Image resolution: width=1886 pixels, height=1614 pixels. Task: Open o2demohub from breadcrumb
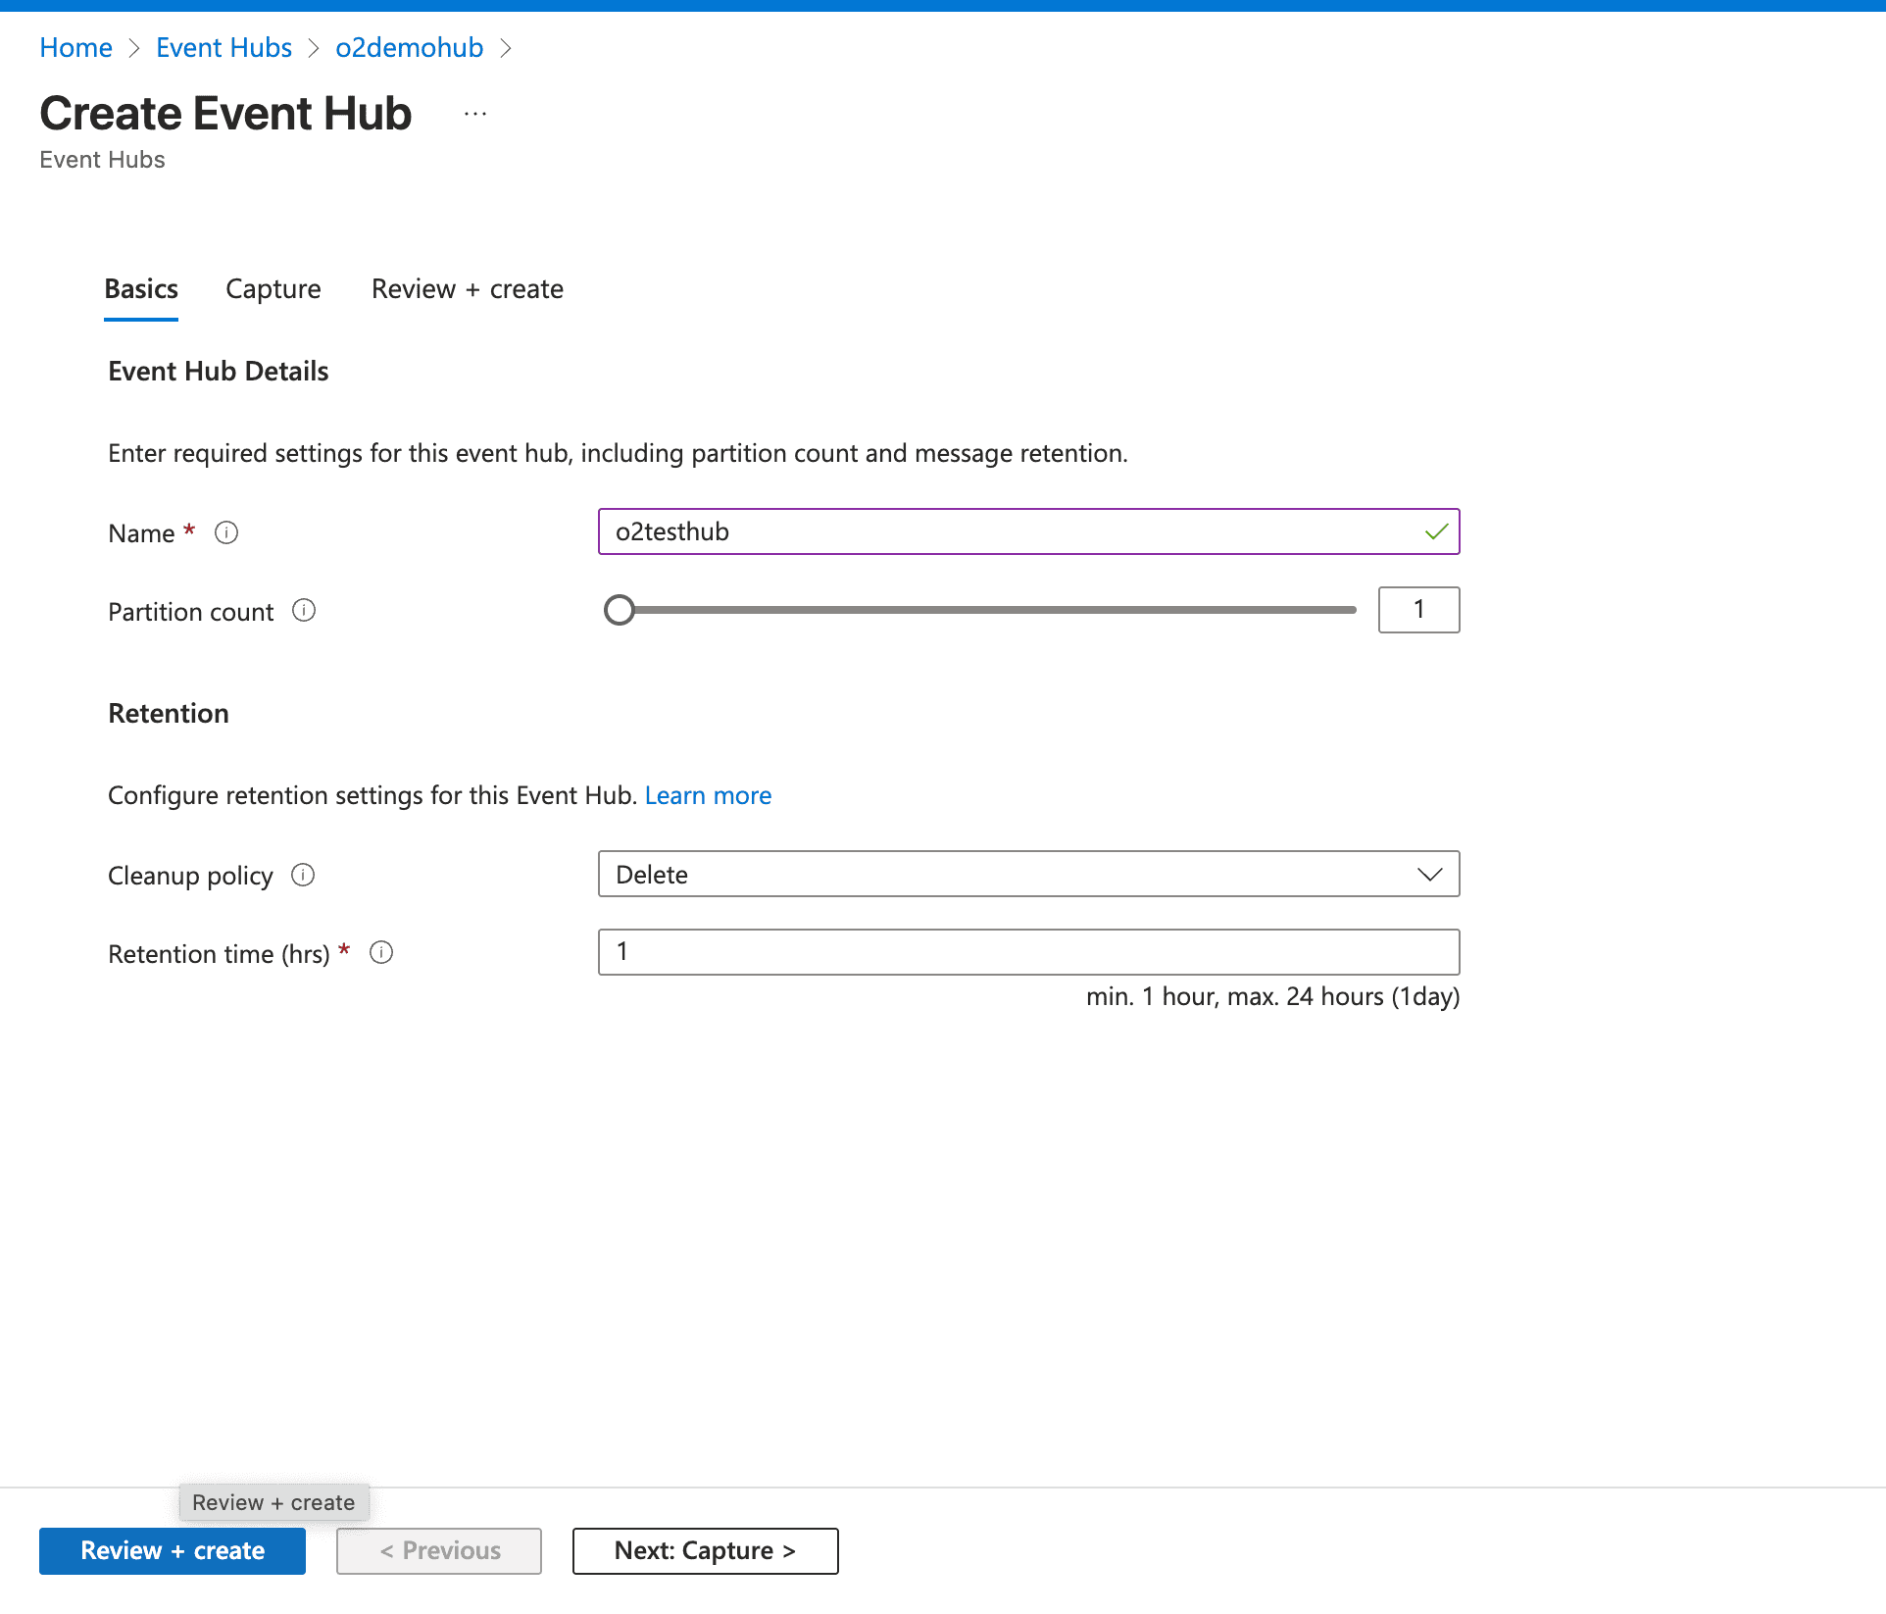409,47
